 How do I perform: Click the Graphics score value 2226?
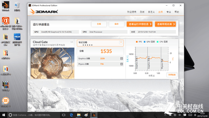click(x=103, y=58)
